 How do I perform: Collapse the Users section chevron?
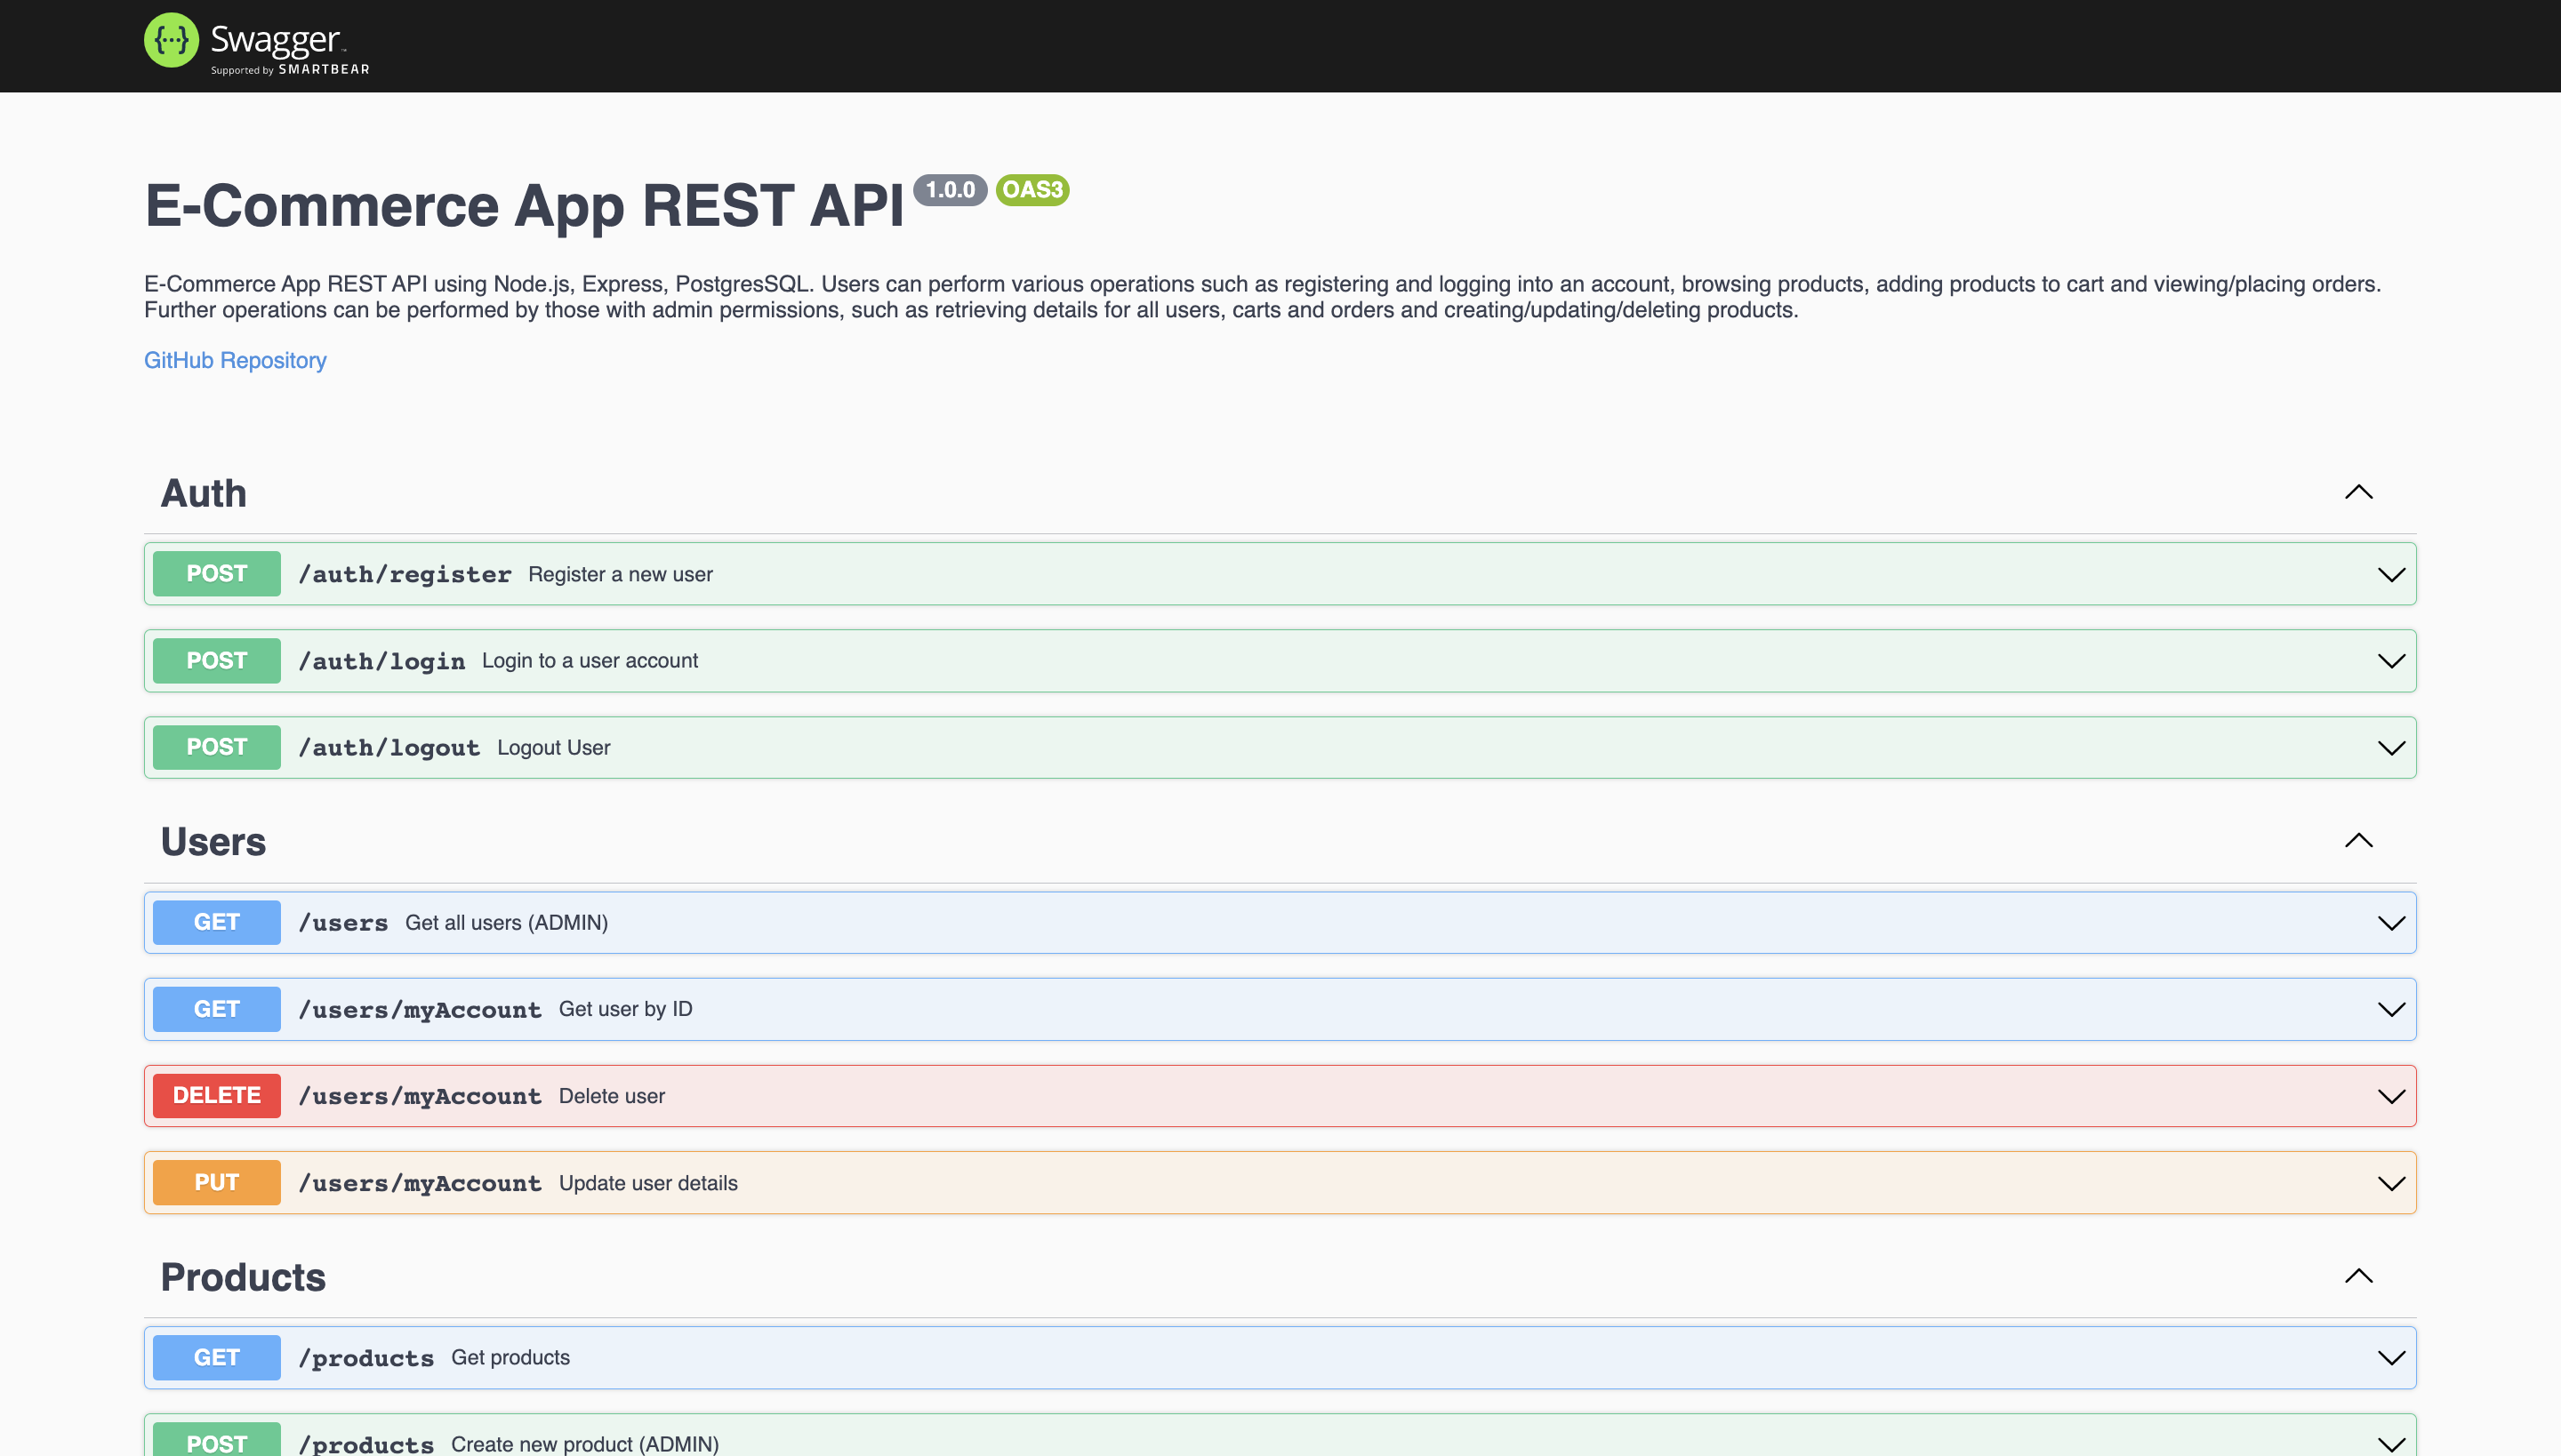[x=2358, y=840]
